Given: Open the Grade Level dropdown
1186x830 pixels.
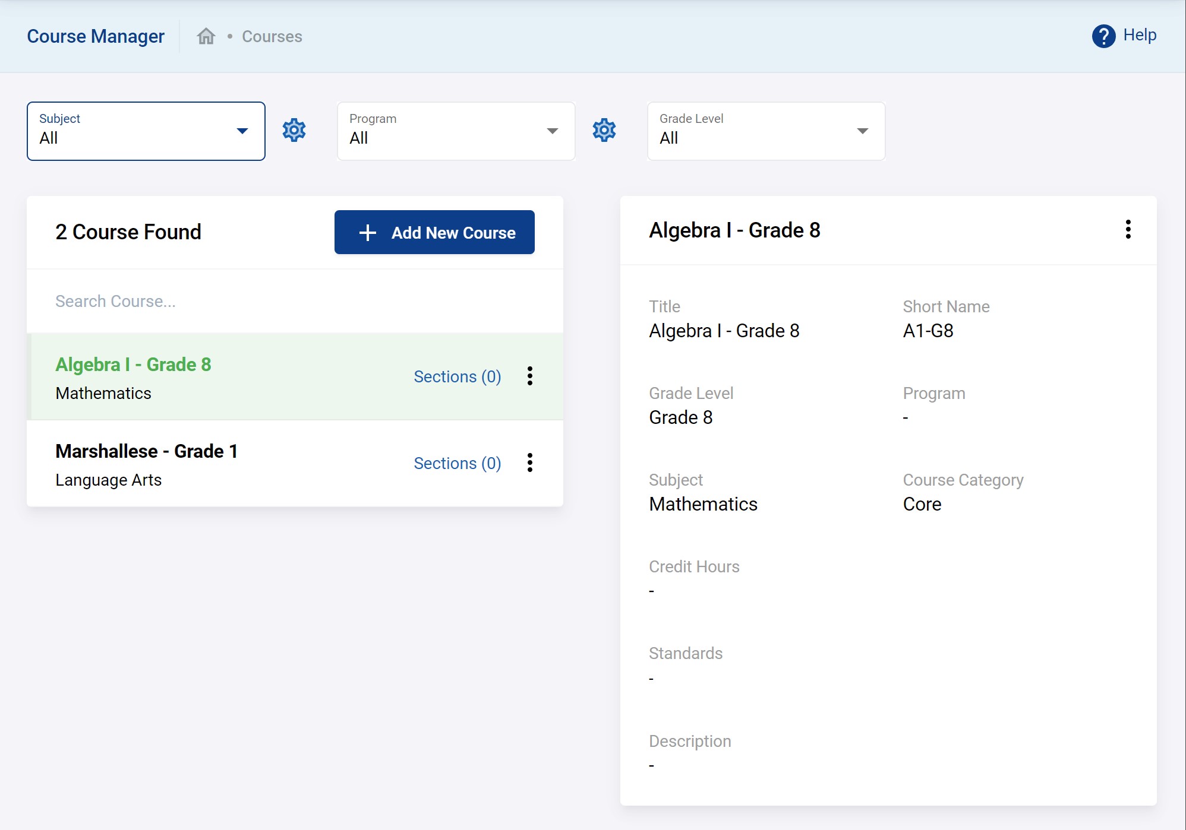Looking at the screenshot, I should click(x=766, y=131).
